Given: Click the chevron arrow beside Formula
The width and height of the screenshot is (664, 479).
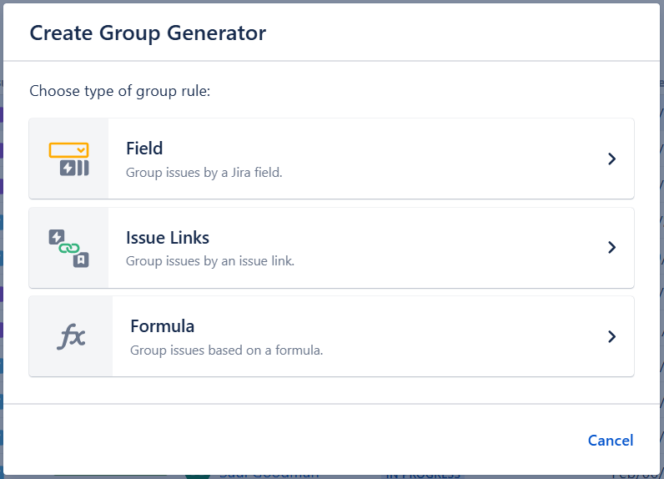Looking at the screenshot, I should point(611,336).
